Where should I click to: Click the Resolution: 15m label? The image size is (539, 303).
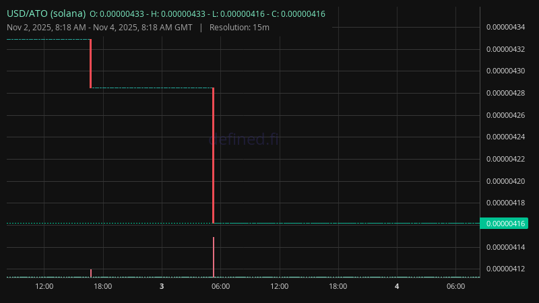coord(239,27)
